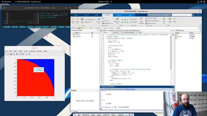Screen dimensions: 207x116
Task: Expand the Bookmark dropdown arrow
Action: [112, 24]
